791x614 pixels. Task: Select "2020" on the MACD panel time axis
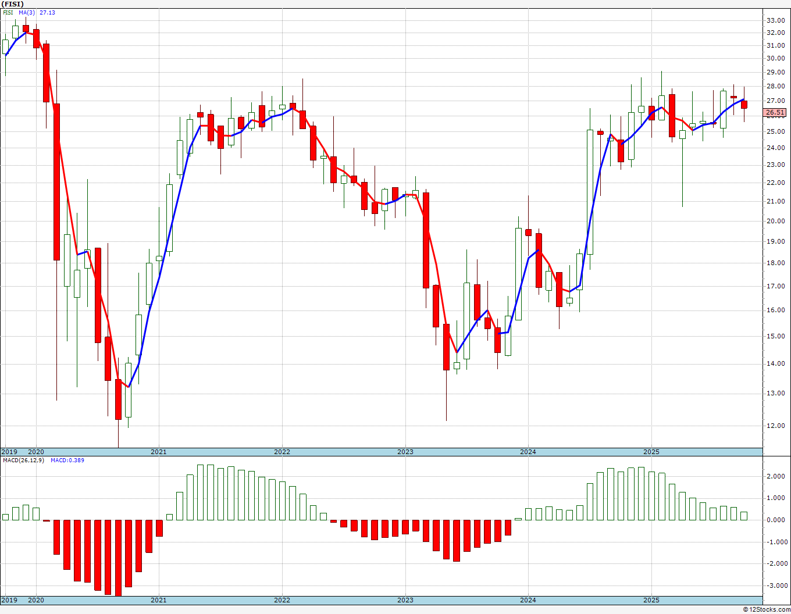[36, 600]
